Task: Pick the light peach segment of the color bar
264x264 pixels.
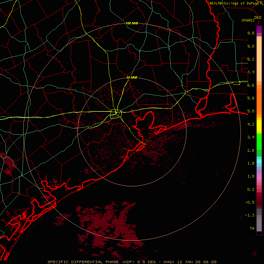Action: pyautogui.click(x=259, y=60)
